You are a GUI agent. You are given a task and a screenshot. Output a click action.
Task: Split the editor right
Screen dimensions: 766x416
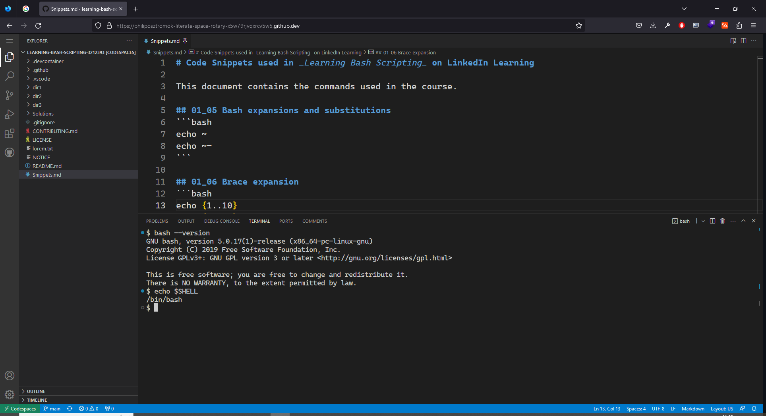point(743,41)
